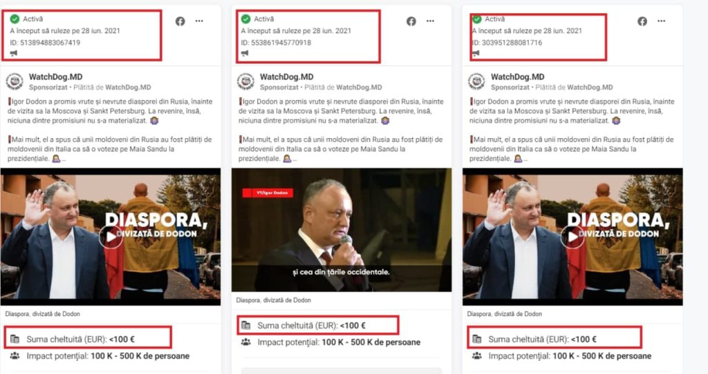Play the third ad's Diaspora video
Screen dimensions: 708x374
[572, 237]
